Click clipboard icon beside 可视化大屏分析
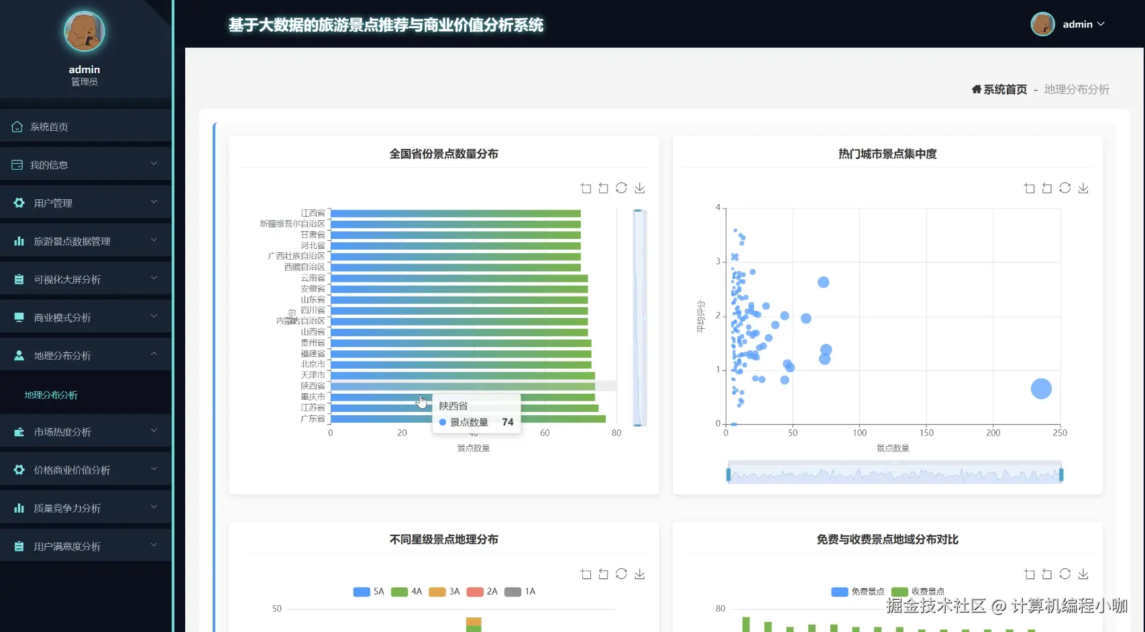The height and width of the screenshot is (632, 1145). click(x=19, y=279)
